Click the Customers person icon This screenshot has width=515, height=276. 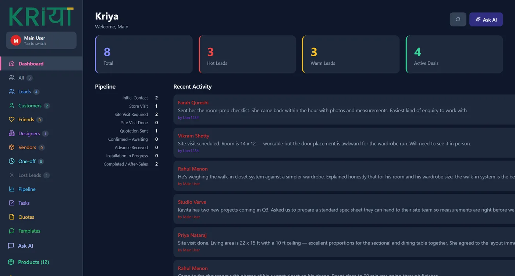pos(11,105)
